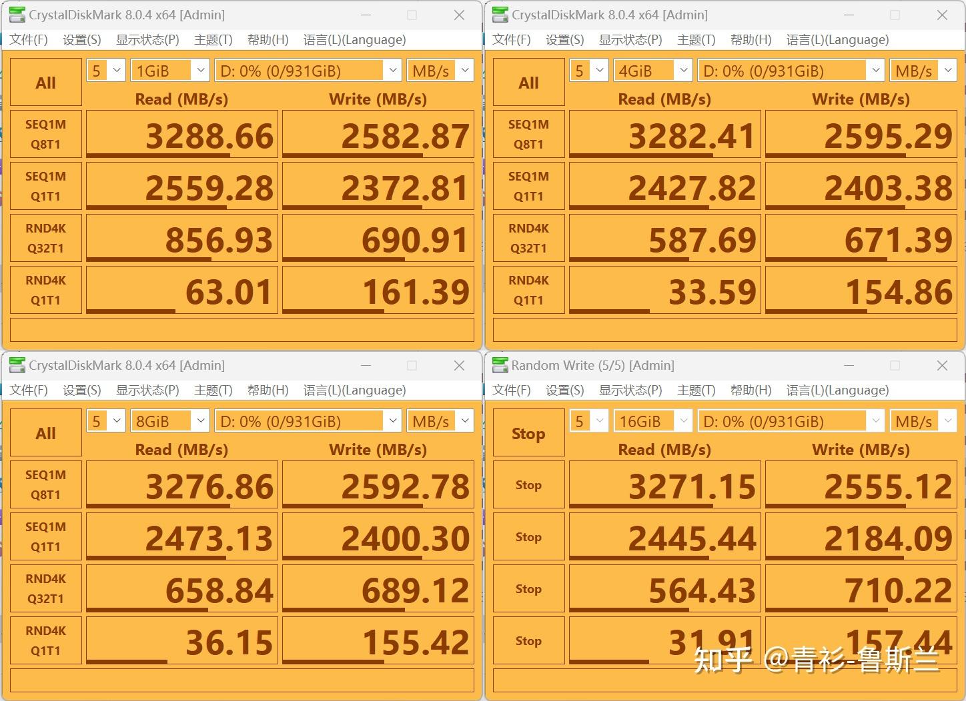Click the 3288.66 sequential read result
This screenshot has height=701, width=966.
(182, 135)
